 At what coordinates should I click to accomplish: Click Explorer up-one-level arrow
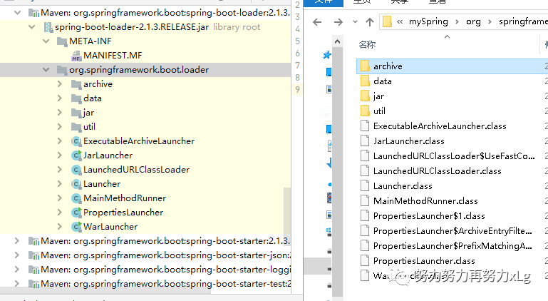pyautogui.click(x=370, y=22)
